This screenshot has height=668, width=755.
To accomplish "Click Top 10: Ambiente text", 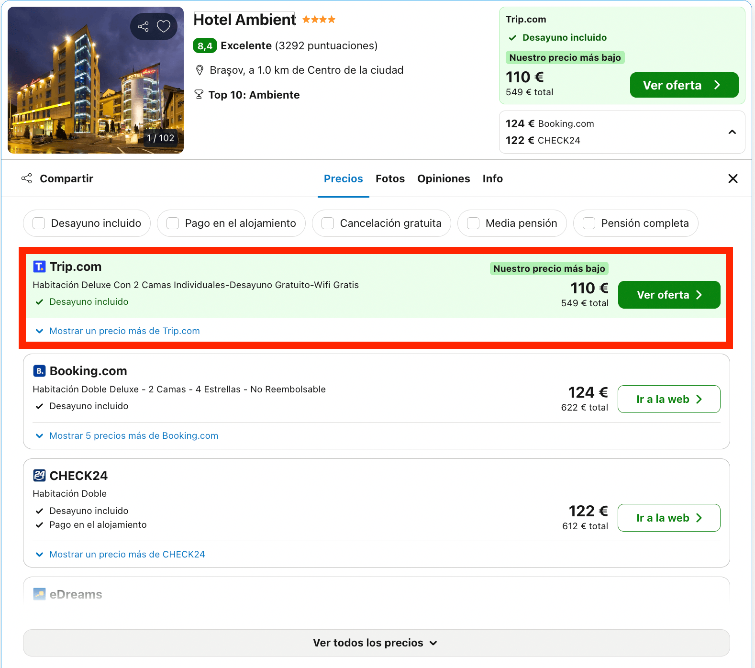I will [254, 95].
